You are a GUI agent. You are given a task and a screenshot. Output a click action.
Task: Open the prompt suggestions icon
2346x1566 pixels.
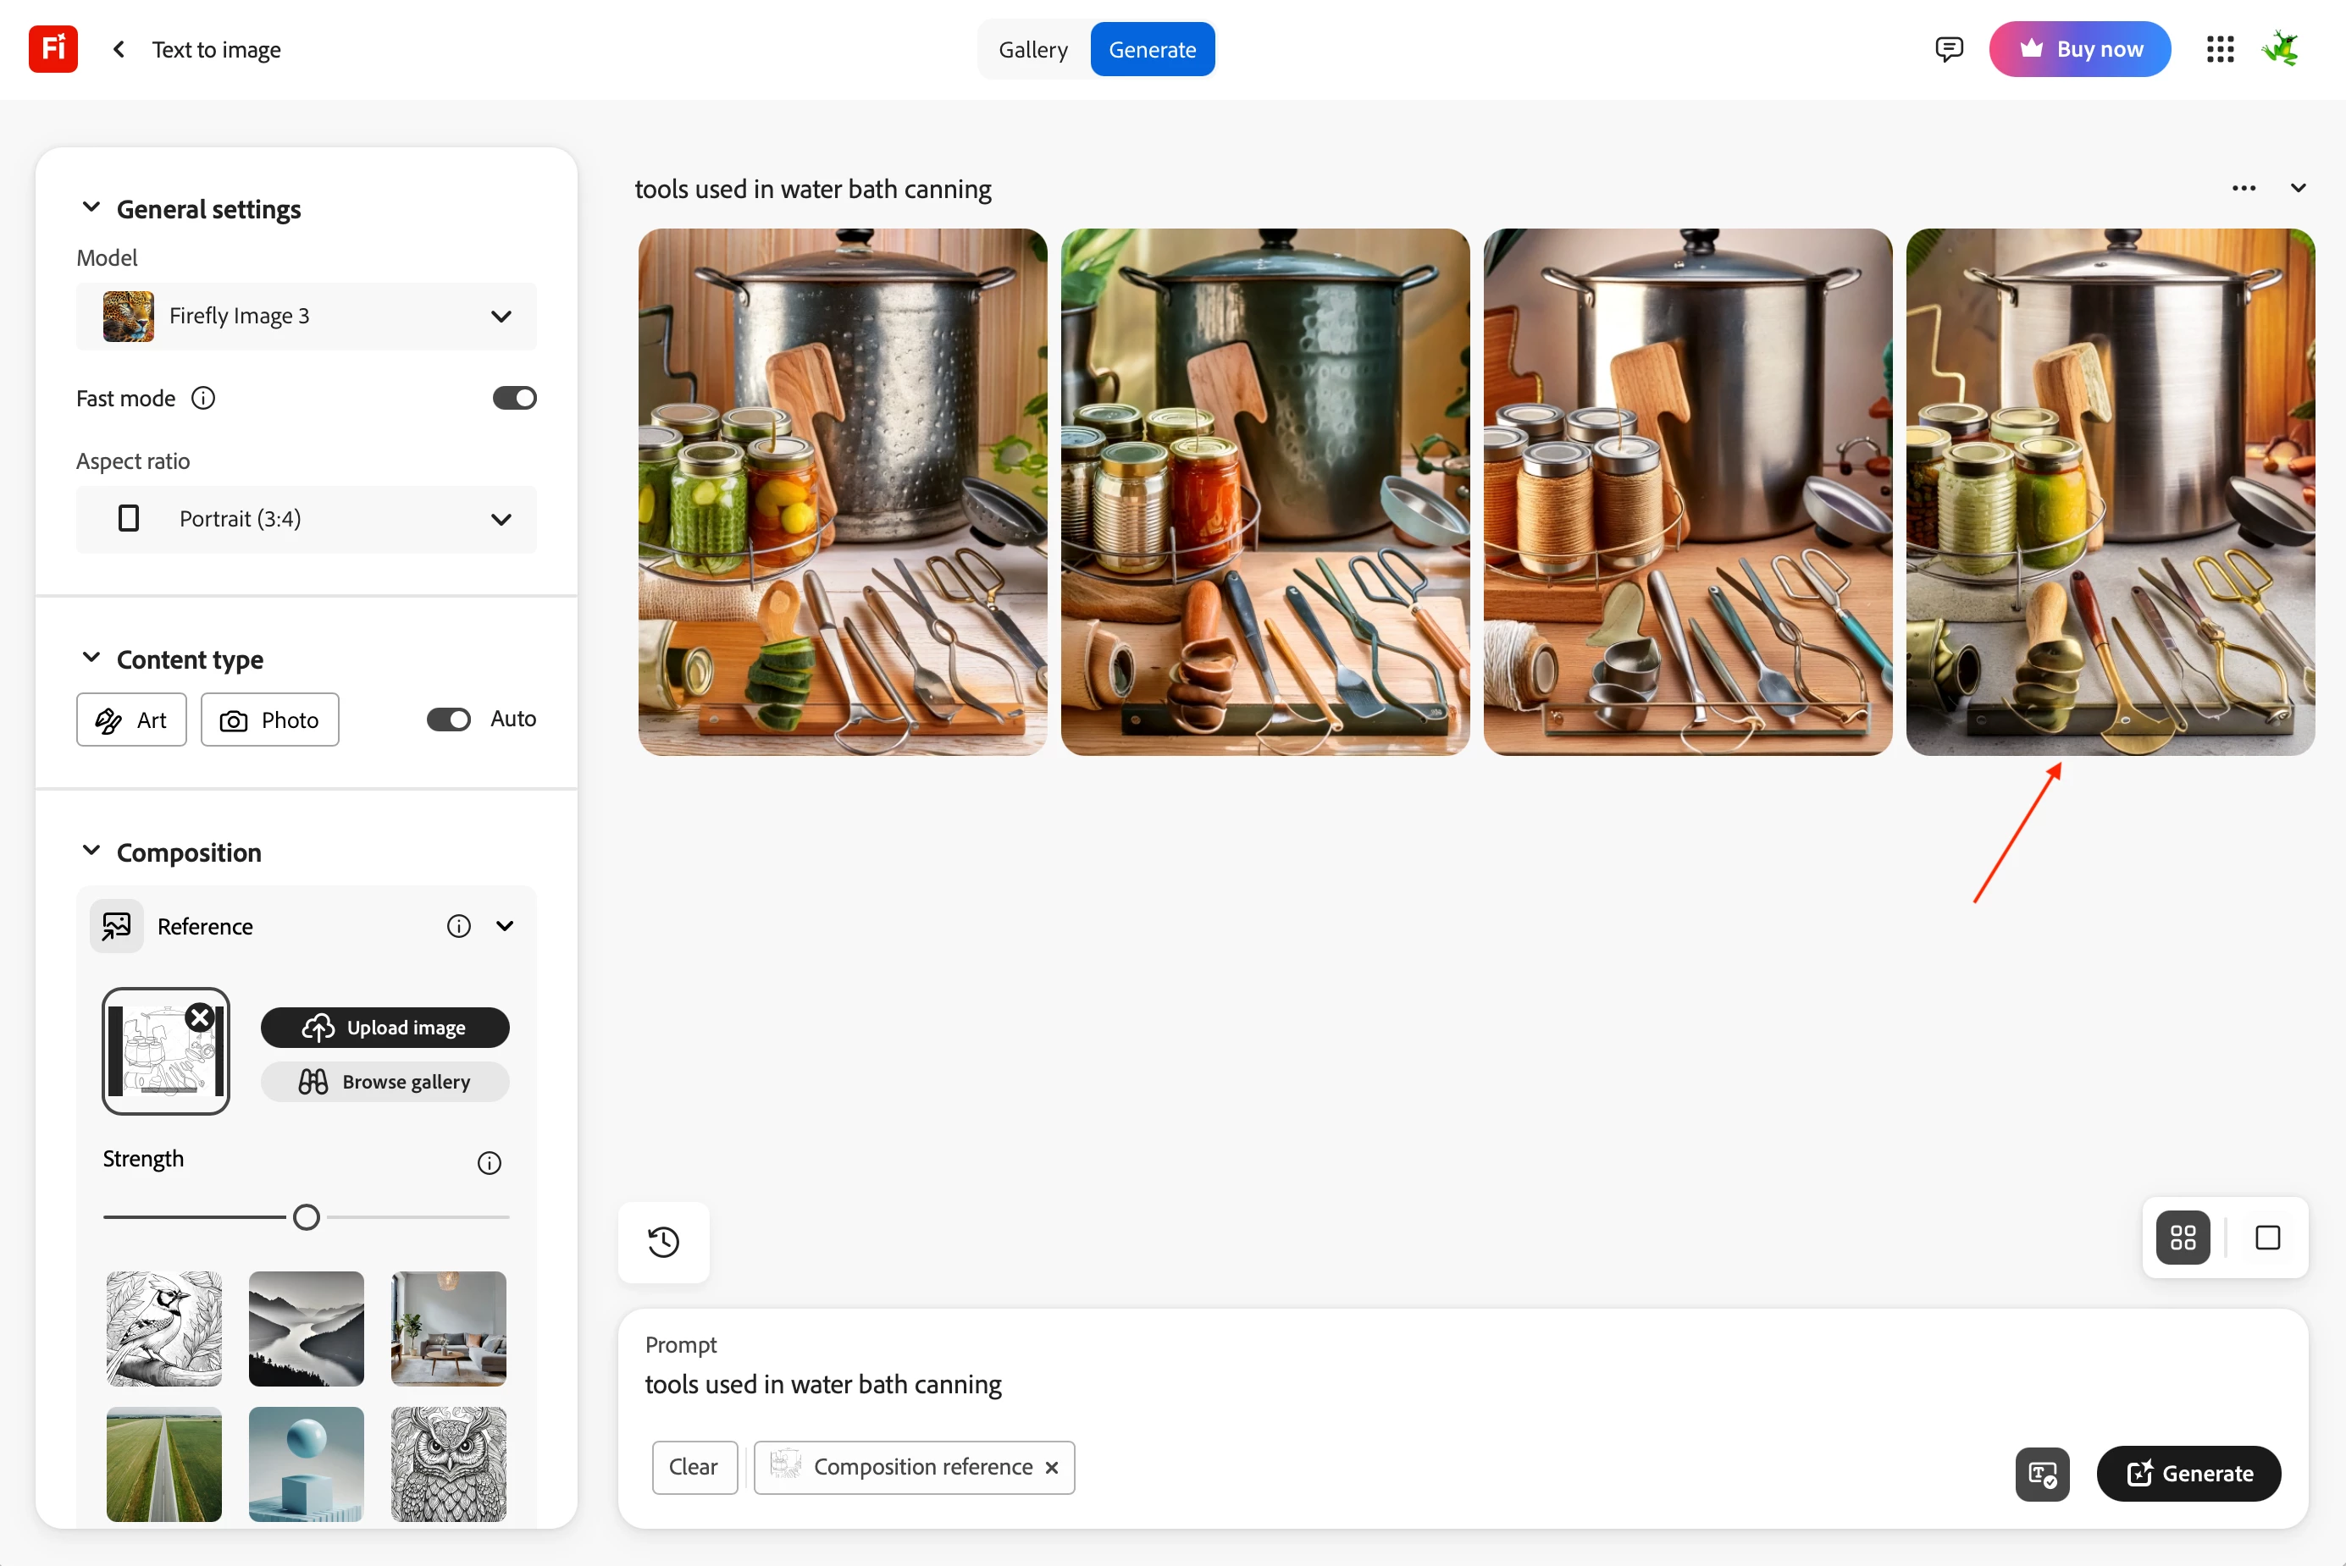click(2041, 1474)
